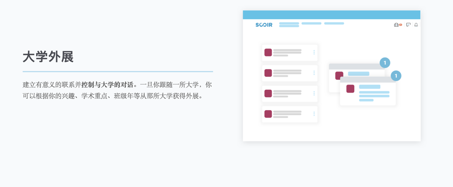Screen dimensions: 453x187
Task: Open the chat message icon
Action: (408, 25)
